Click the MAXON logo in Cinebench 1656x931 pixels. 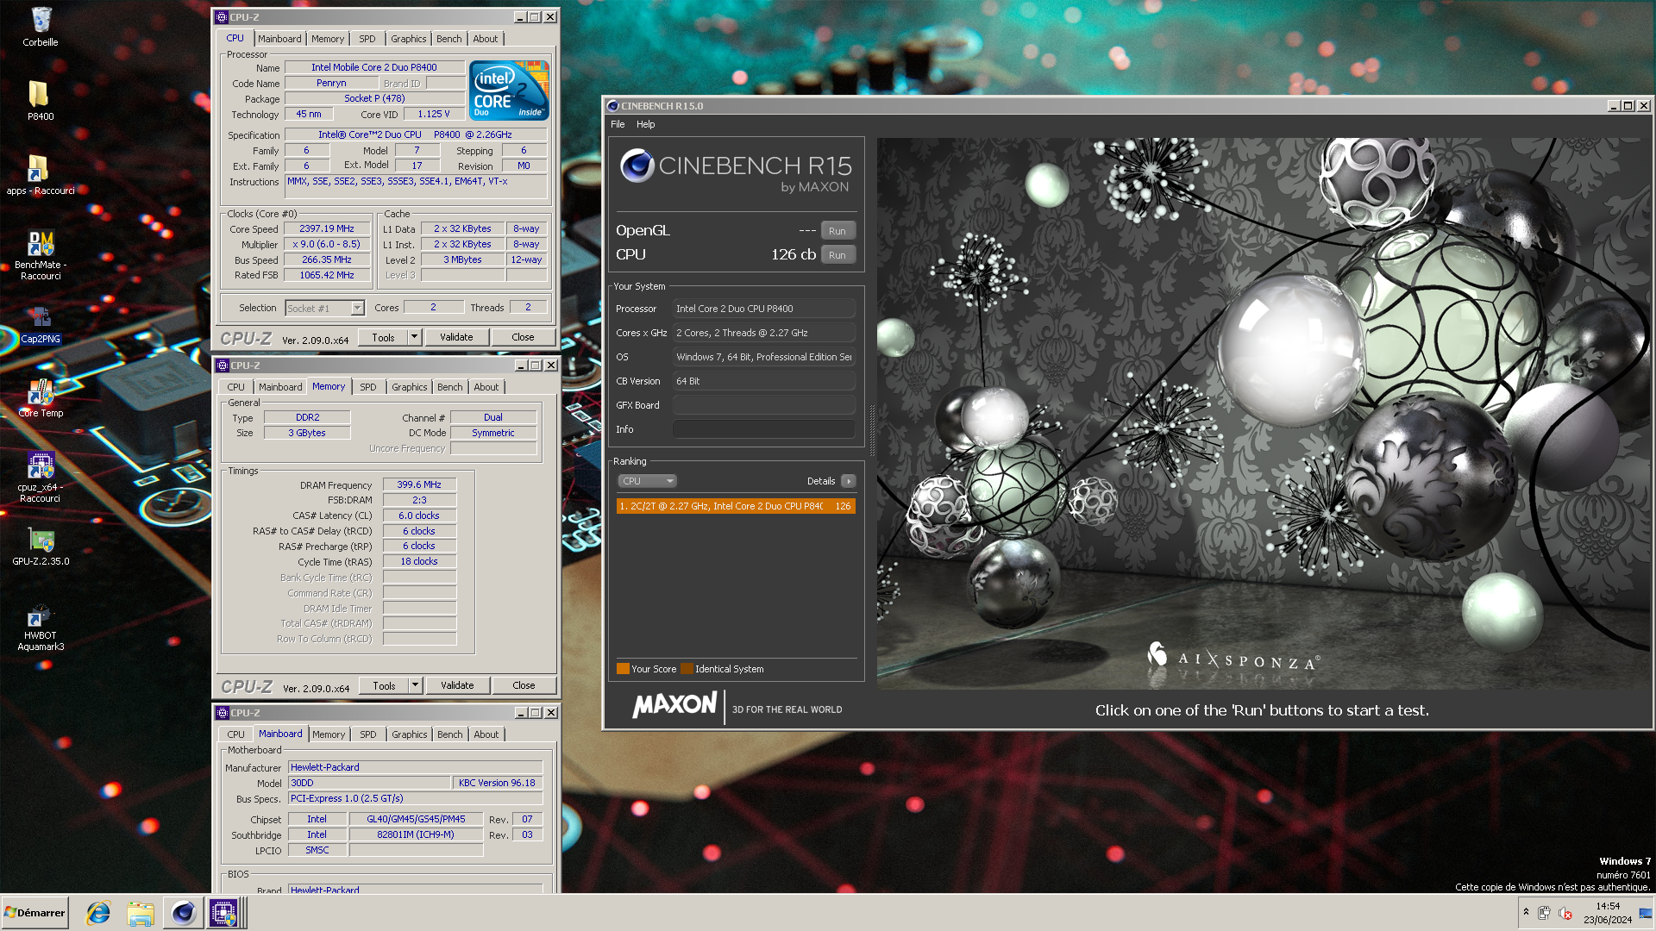(674, 705)
